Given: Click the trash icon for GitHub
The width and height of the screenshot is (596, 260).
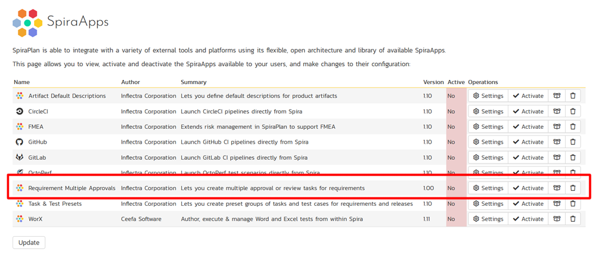Looking at the screenshot, I should click(x=573, y=143).
